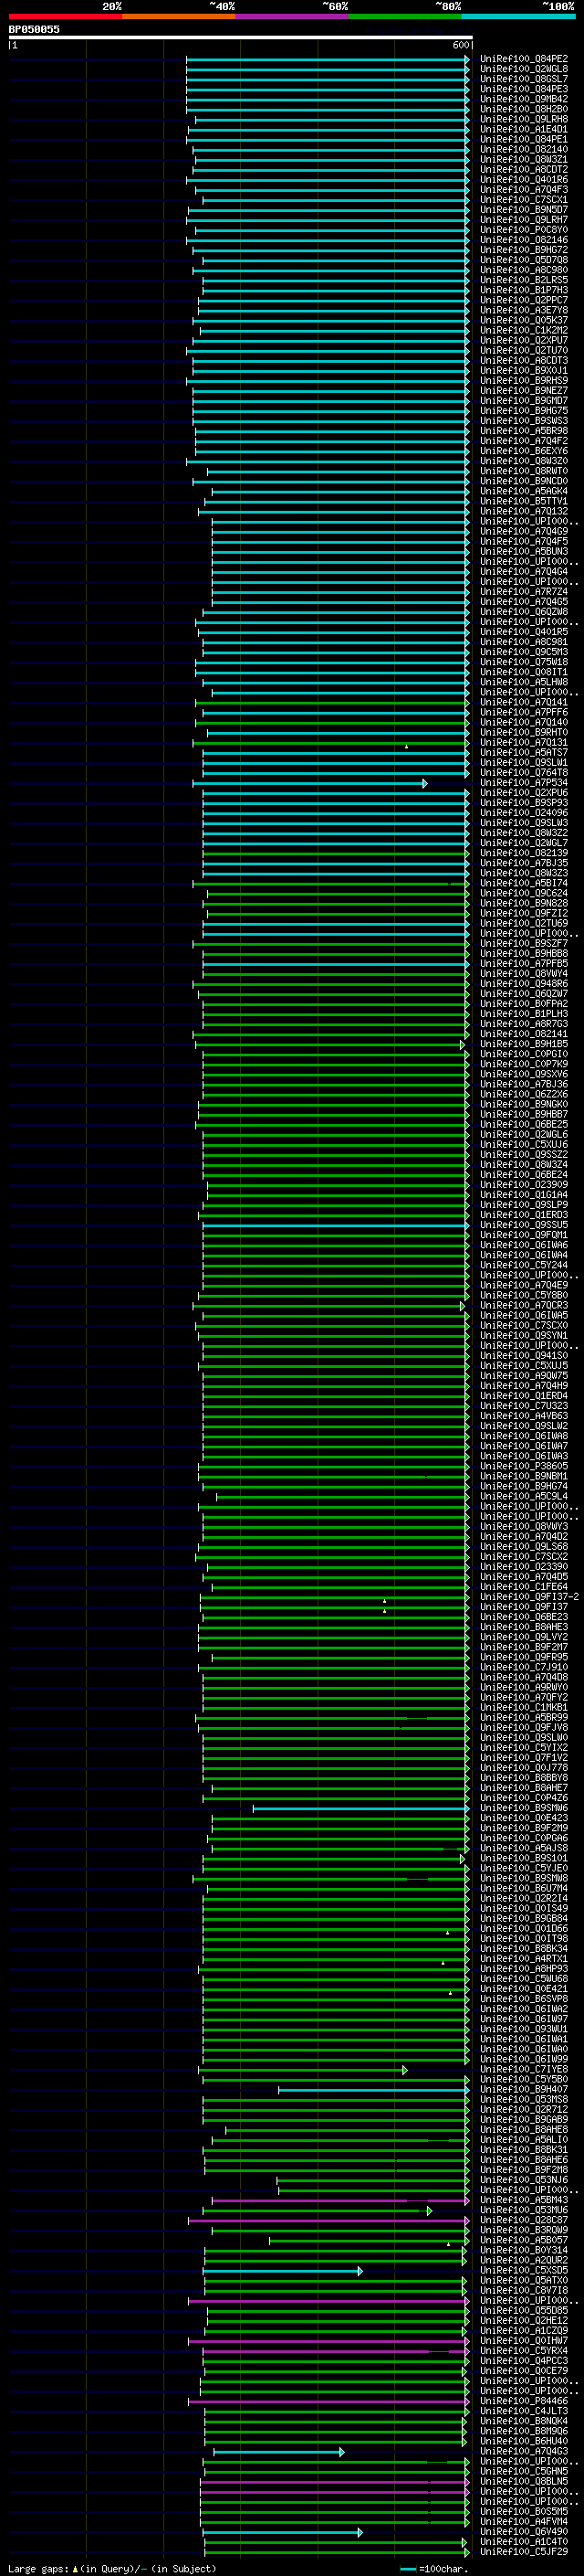
Task: Click label UniRef100_A8HP93
Action: [524, 1969]
